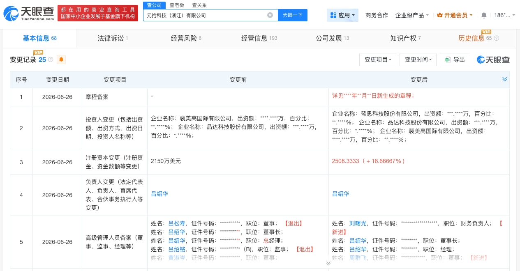
Task: Click the Excel icon on 导出 button
Action: click(x=448, y=60)
